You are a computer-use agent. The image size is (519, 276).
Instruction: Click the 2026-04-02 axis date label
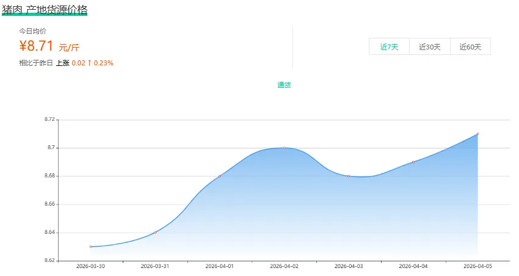[284, 266]
